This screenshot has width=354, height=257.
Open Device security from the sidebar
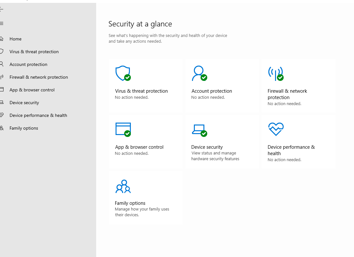[24, 103]
